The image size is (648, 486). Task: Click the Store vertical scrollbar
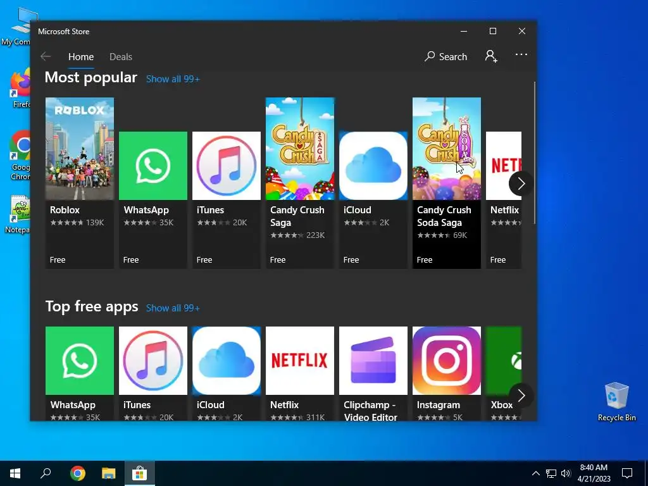point(535,153)
